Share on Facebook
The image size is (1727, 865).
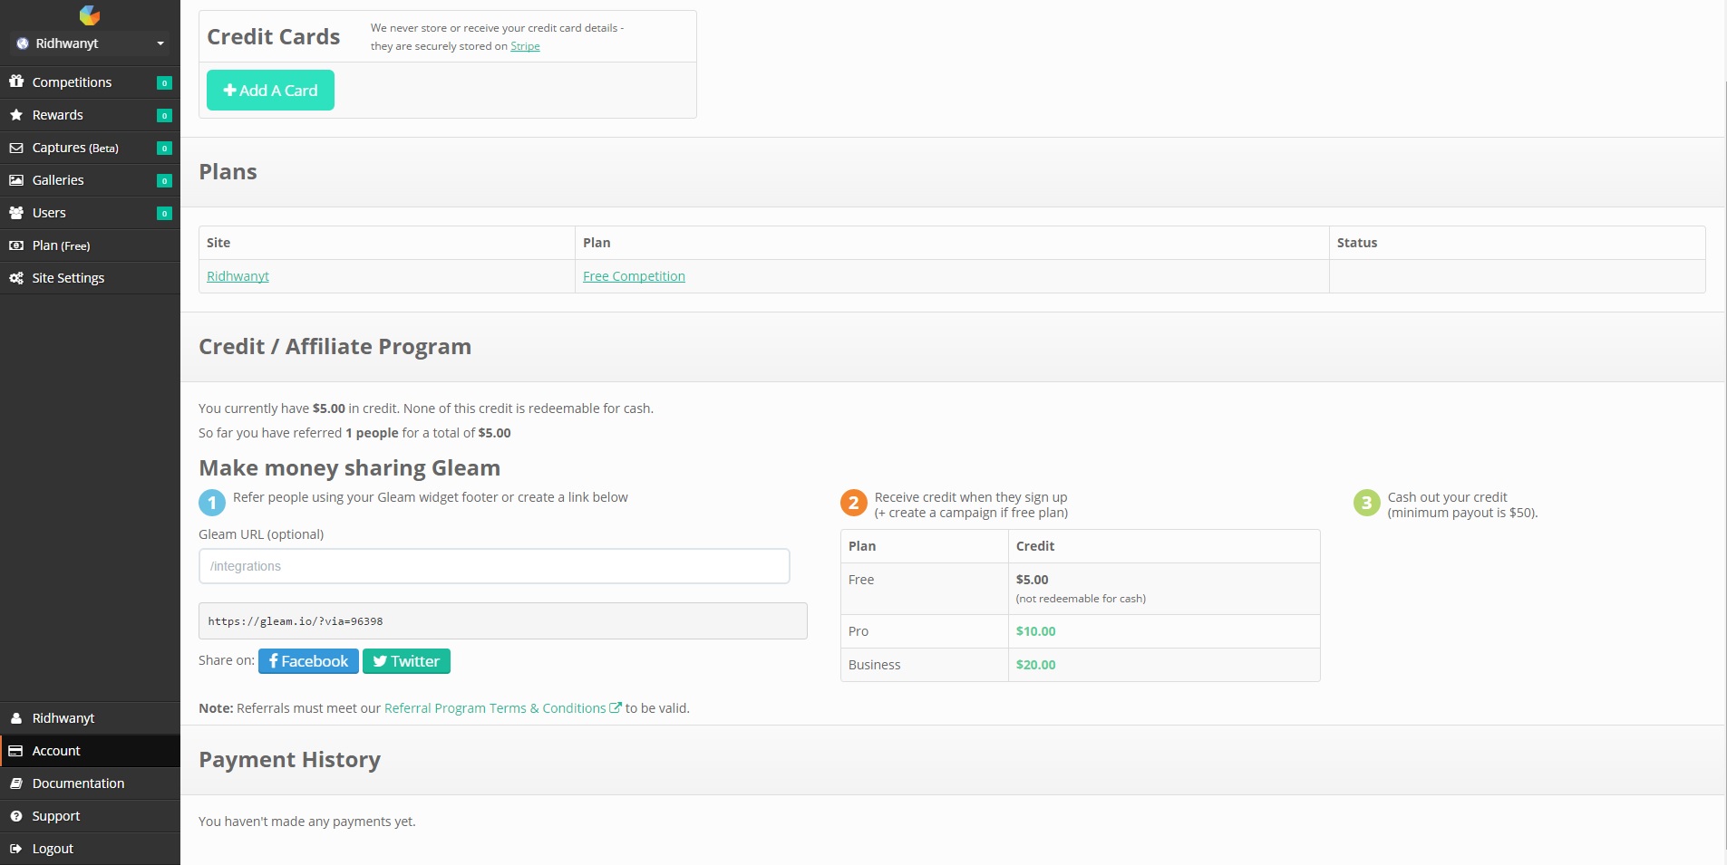coord(308,661)
